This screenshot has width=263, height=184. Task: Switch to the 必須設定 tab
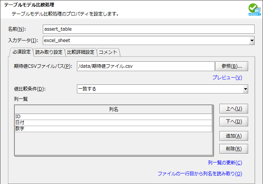coord(21,52)
